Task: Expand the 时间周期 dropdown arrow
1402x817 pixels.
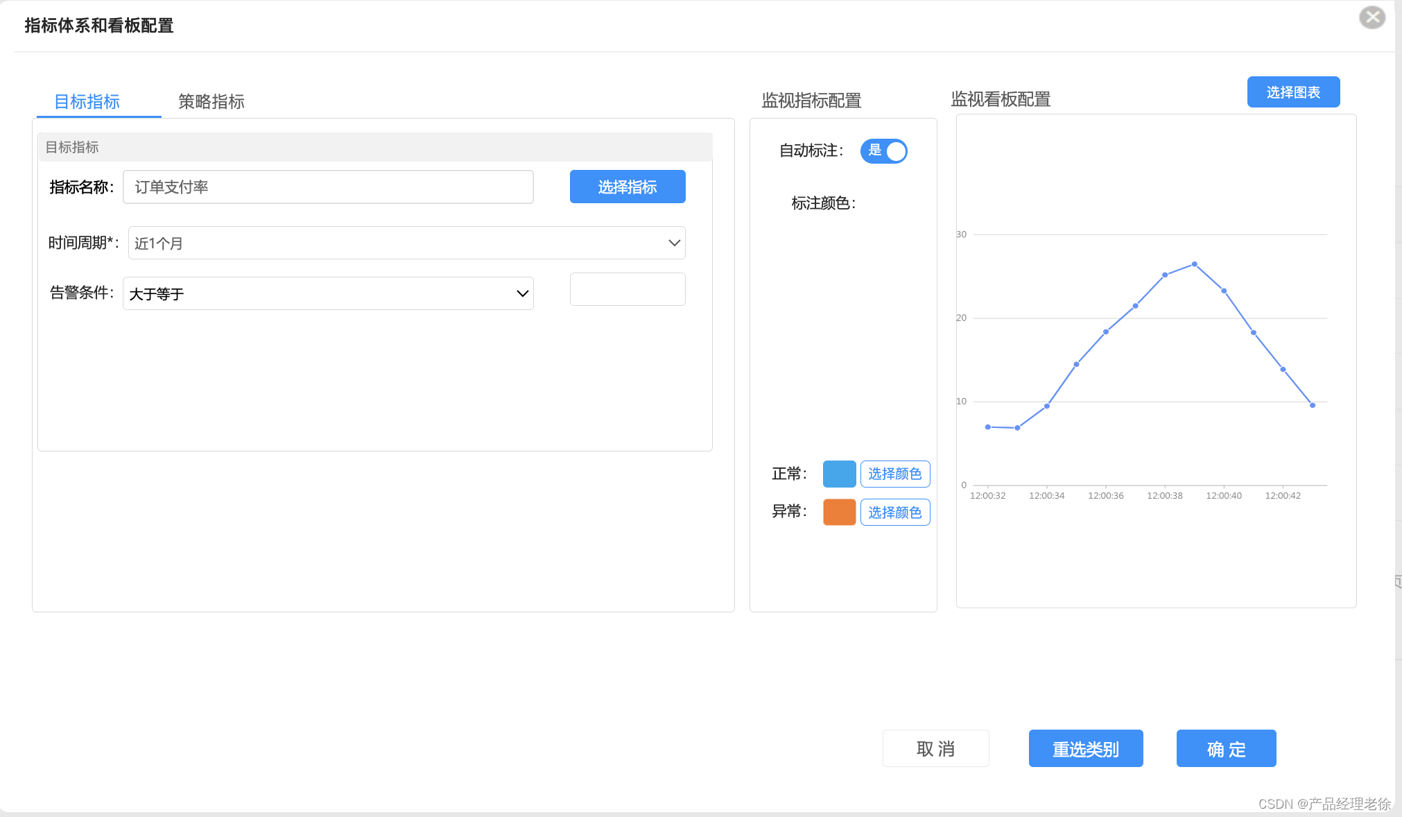Action: pos(674,243)
